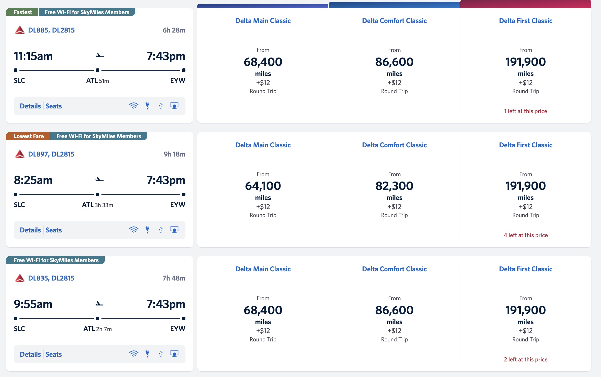Click USB port icon on DL897 flight card
This screenshot has height=377, width=601.
coord(161,230)
